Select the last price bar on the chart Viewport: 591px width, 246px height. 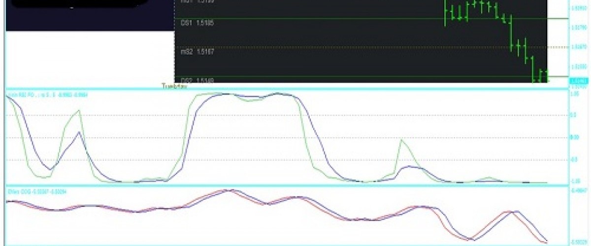pos(546,76)
